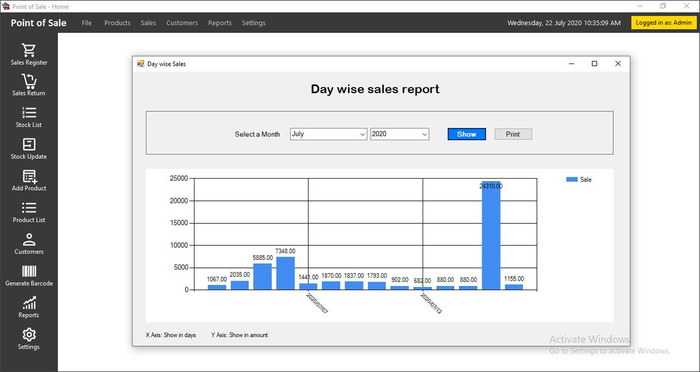Open the Stock Update sidebar icon

(x=29, y=145)
